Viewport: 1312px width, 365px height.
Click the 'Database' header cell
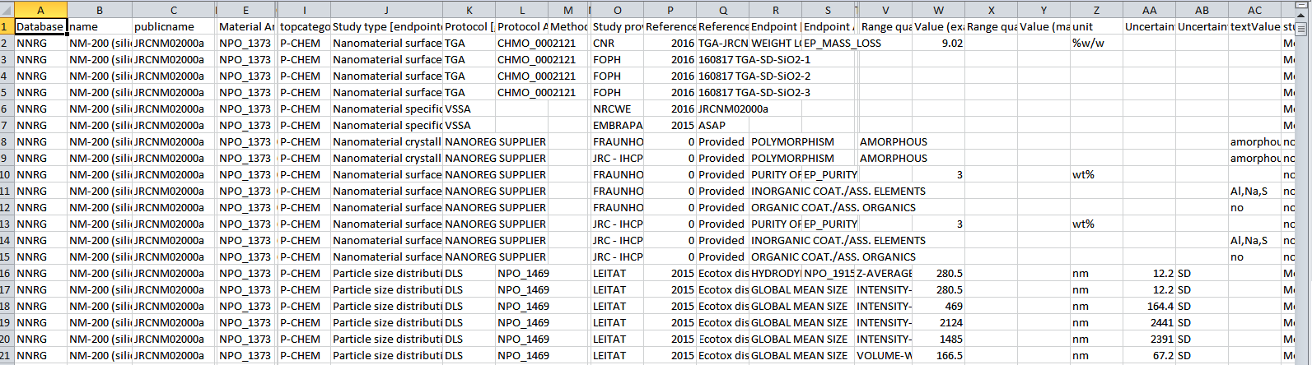40,26
